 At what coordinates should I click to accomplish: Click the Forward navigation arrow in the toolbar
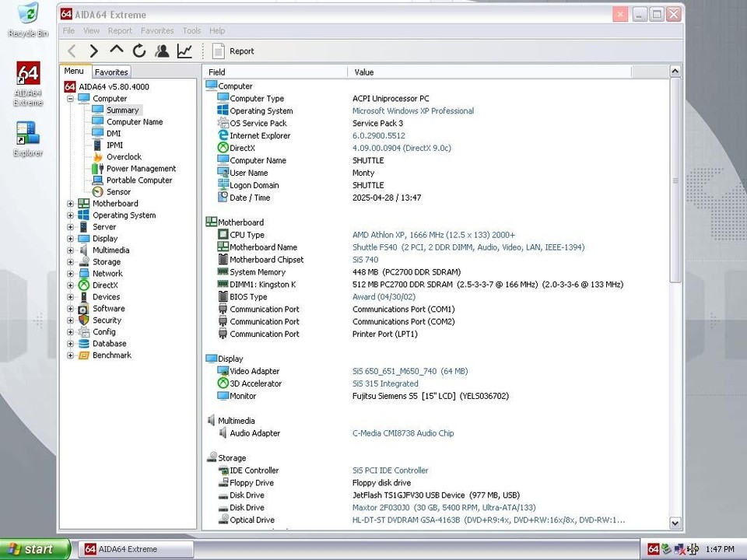[93, 51]
